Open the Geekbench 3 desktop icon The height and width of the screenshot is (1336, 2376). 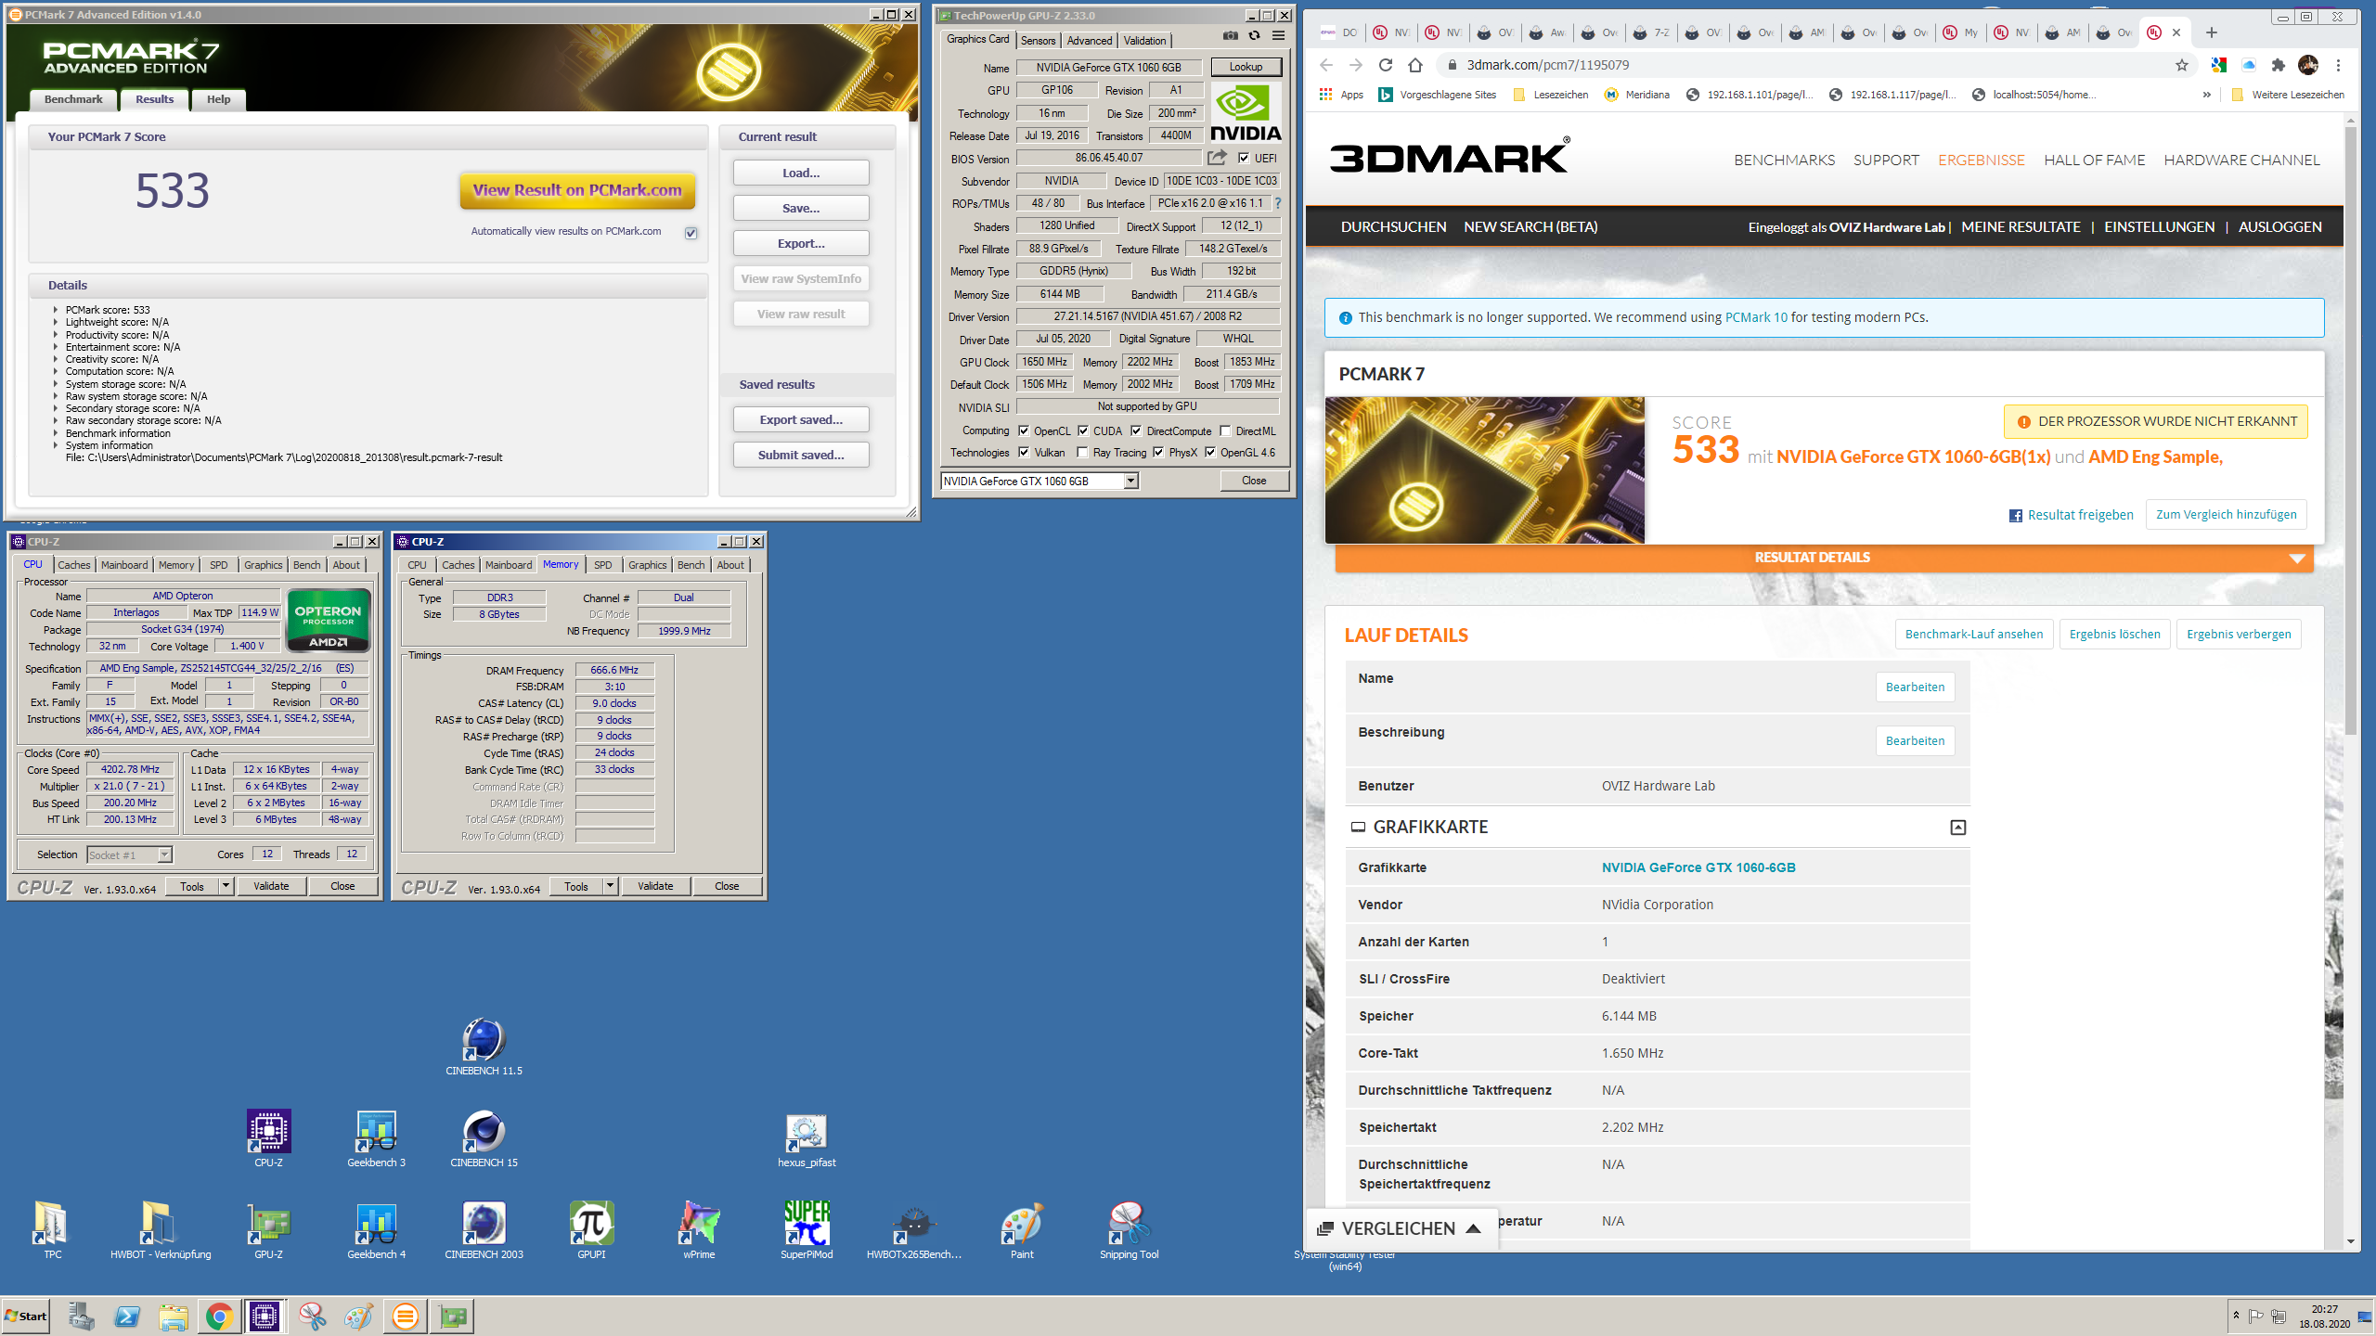(x=376, y=1138)
